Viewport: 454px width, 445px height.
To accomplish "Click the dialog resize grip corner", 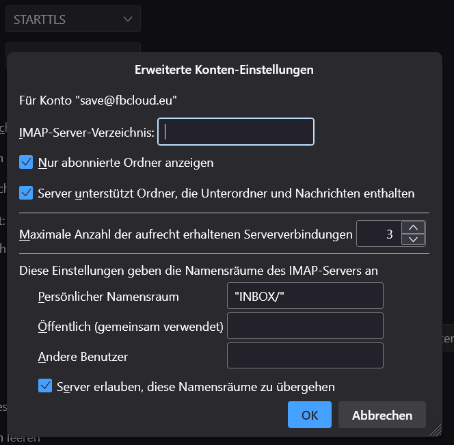I will 435,430.
